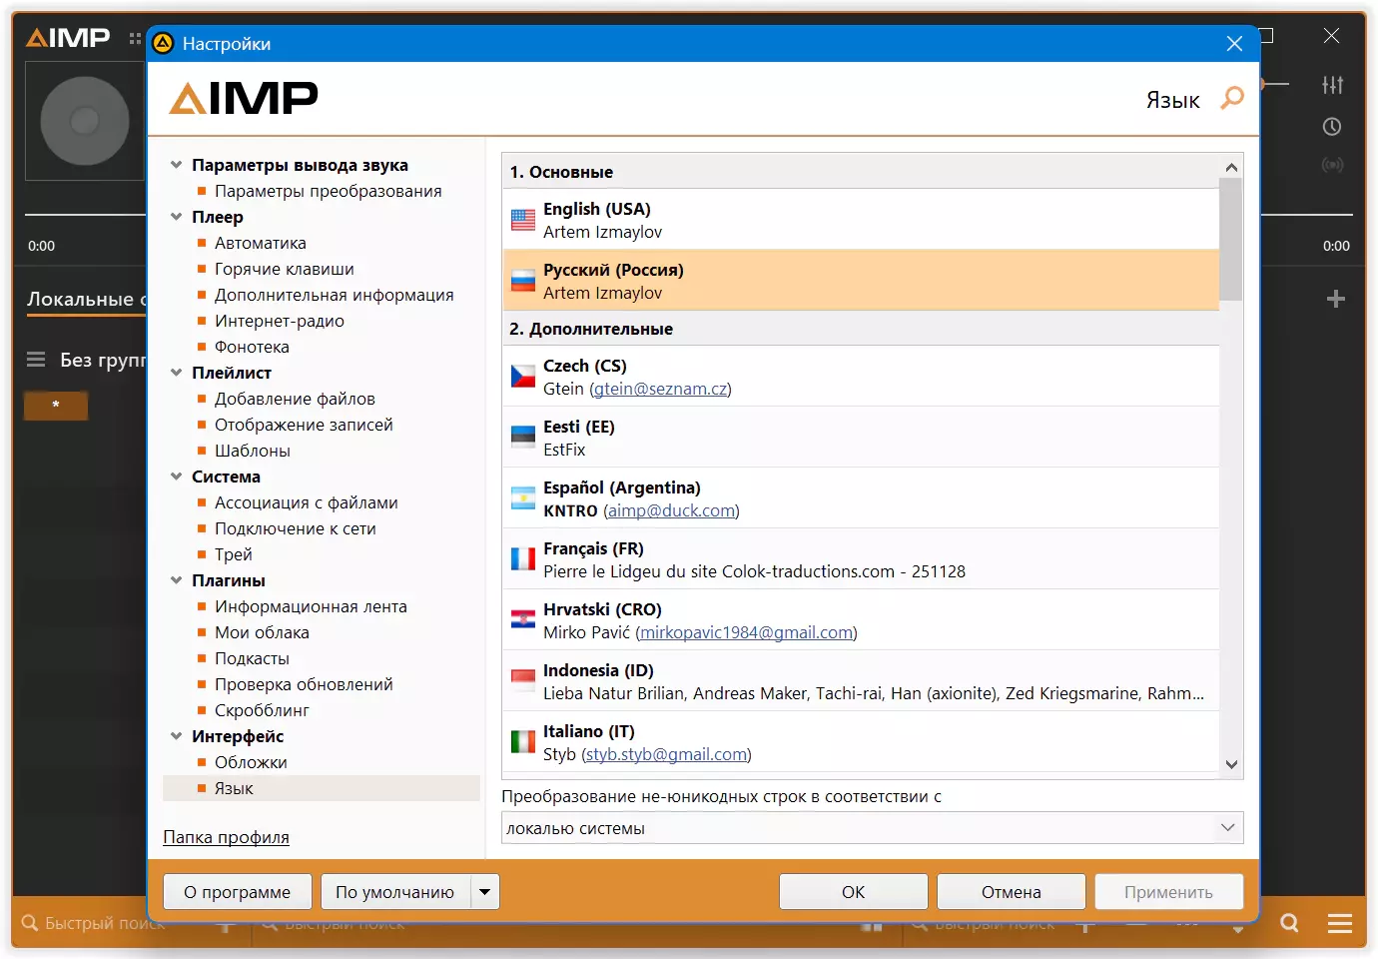Click the album art placeholder in AIMP player

coord(85,121)
